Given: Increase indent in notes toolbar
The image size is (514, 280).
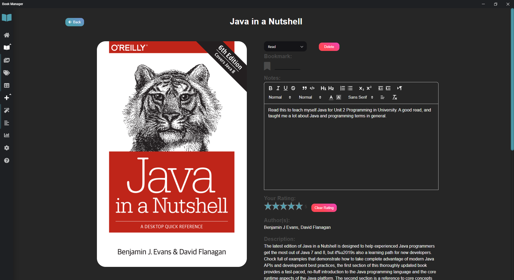Looking at the screenshot, I should click(388, 88).
